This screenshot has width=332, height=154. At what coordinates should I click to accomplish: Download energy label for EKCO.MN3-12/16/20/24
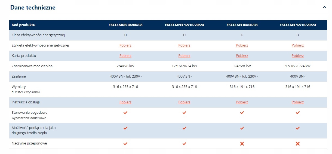[184, 45]
